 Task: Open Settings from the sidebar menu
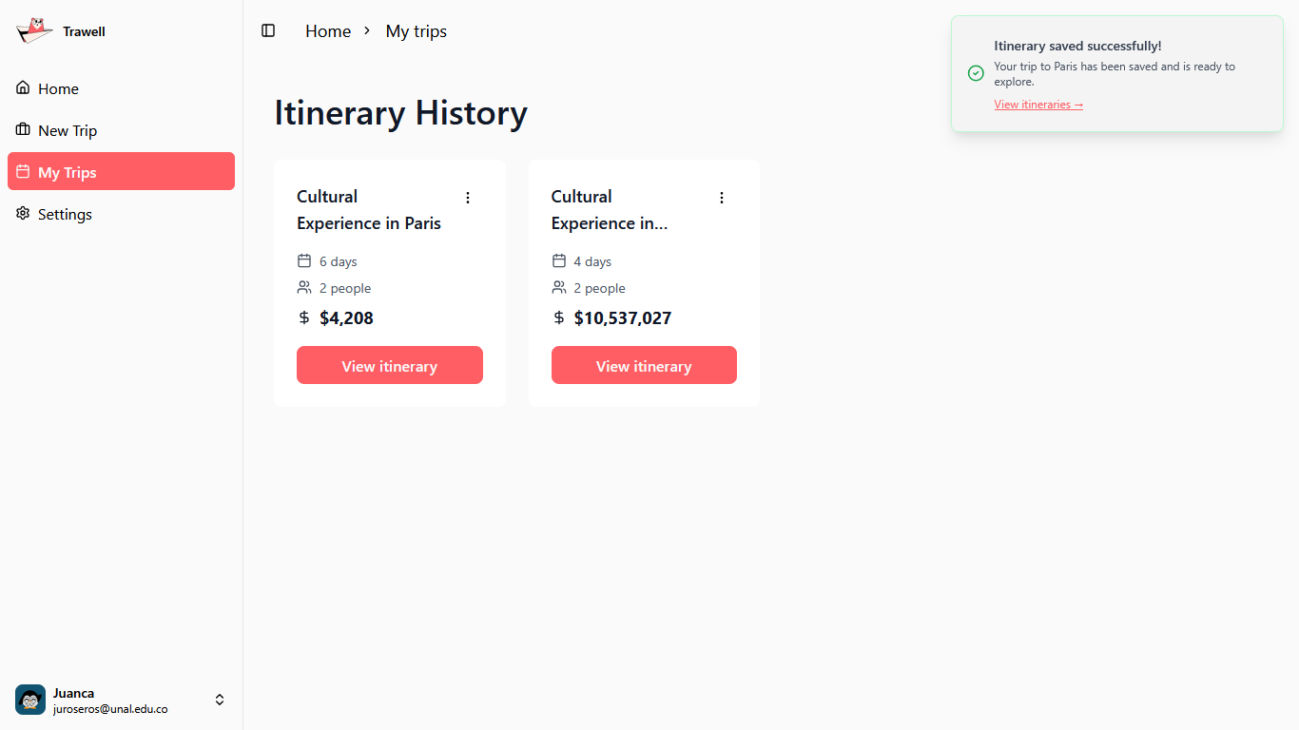[65, 214]
